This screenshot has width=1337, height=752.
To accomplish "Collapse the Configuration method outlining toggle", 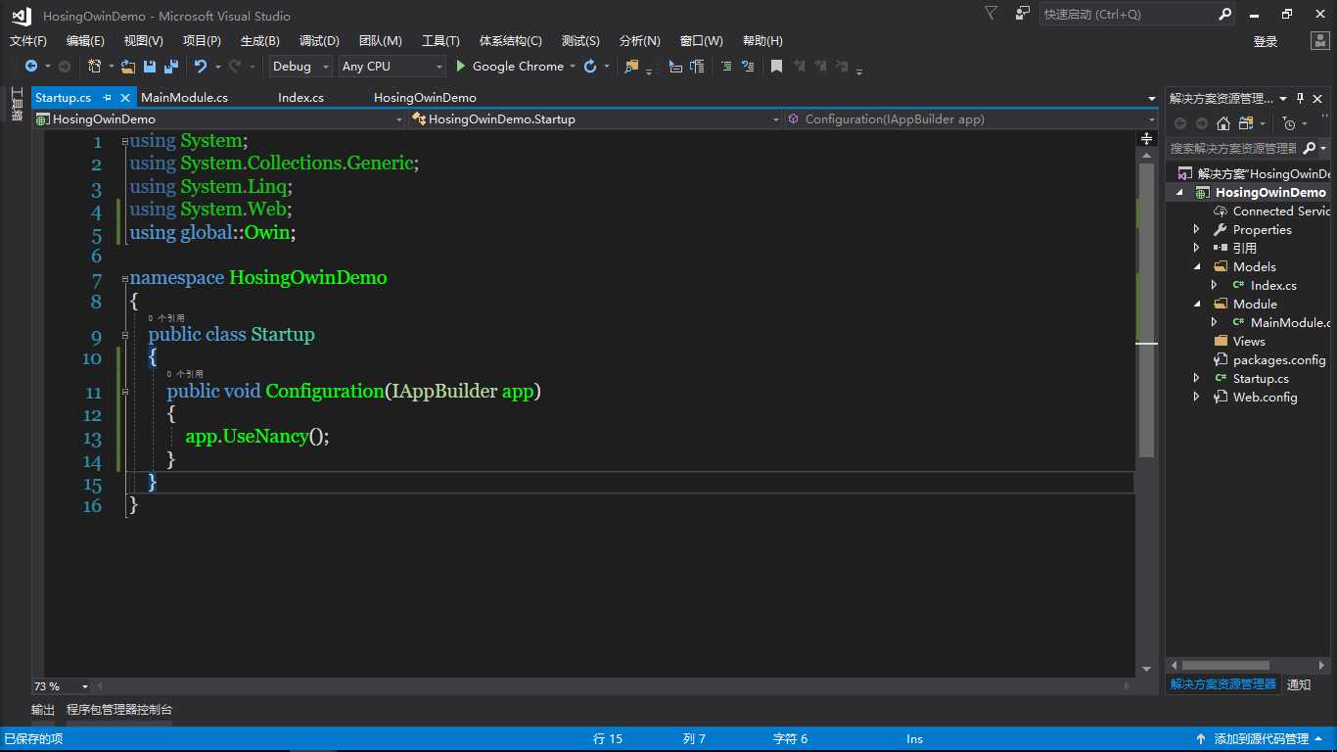I will click(124, 392).
